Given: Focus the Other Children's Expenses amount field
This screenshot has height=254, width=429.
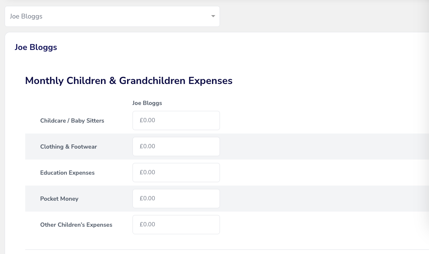Looking at the screenshot, I should coord(176,225).
